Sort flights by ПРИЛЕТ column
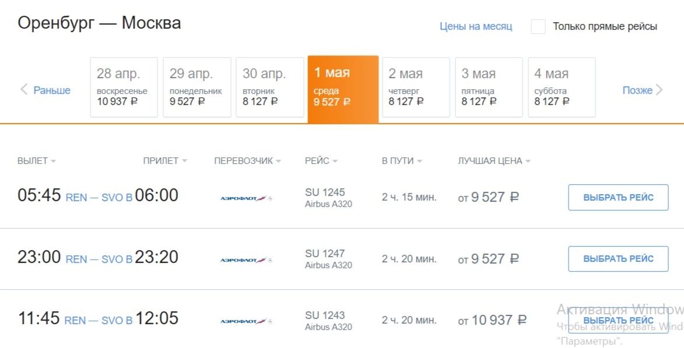Image resolution: width=684 pixels, height=348 pixels. [164, 161]
